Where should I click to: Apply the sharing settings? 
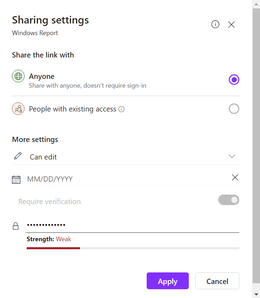pyautogui.click(x=168, y=281)
